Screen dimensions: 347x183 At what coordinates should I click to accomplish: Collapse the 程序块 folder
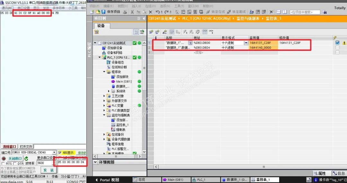click(104, 72)
